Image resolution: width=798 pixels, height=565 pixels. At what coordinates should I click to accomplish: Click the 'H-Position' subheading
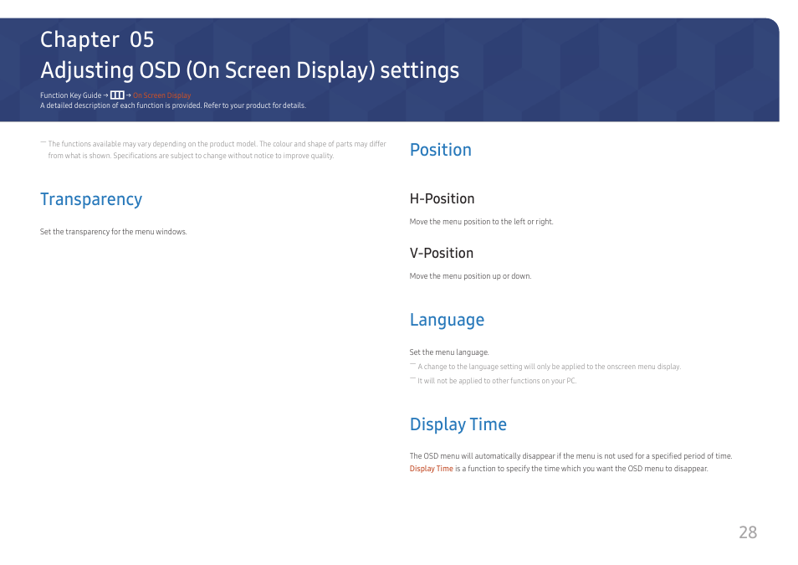pyautogui.click(x=442, y=198)
